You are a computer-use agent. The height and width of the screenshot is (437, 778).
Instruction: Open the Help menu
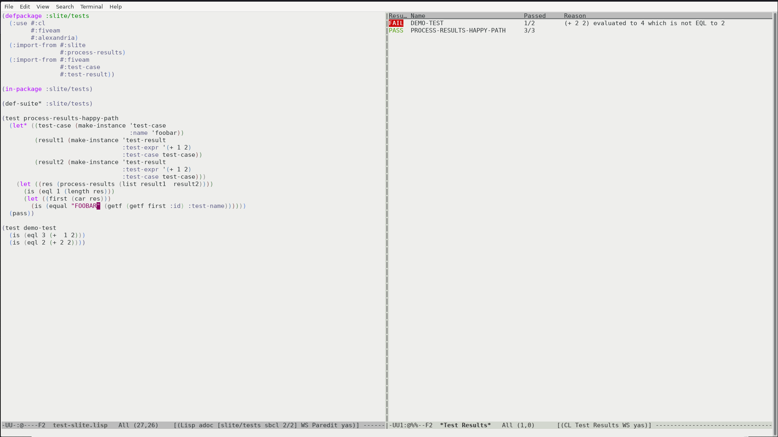pyautogui.click(x=115, y=6)
